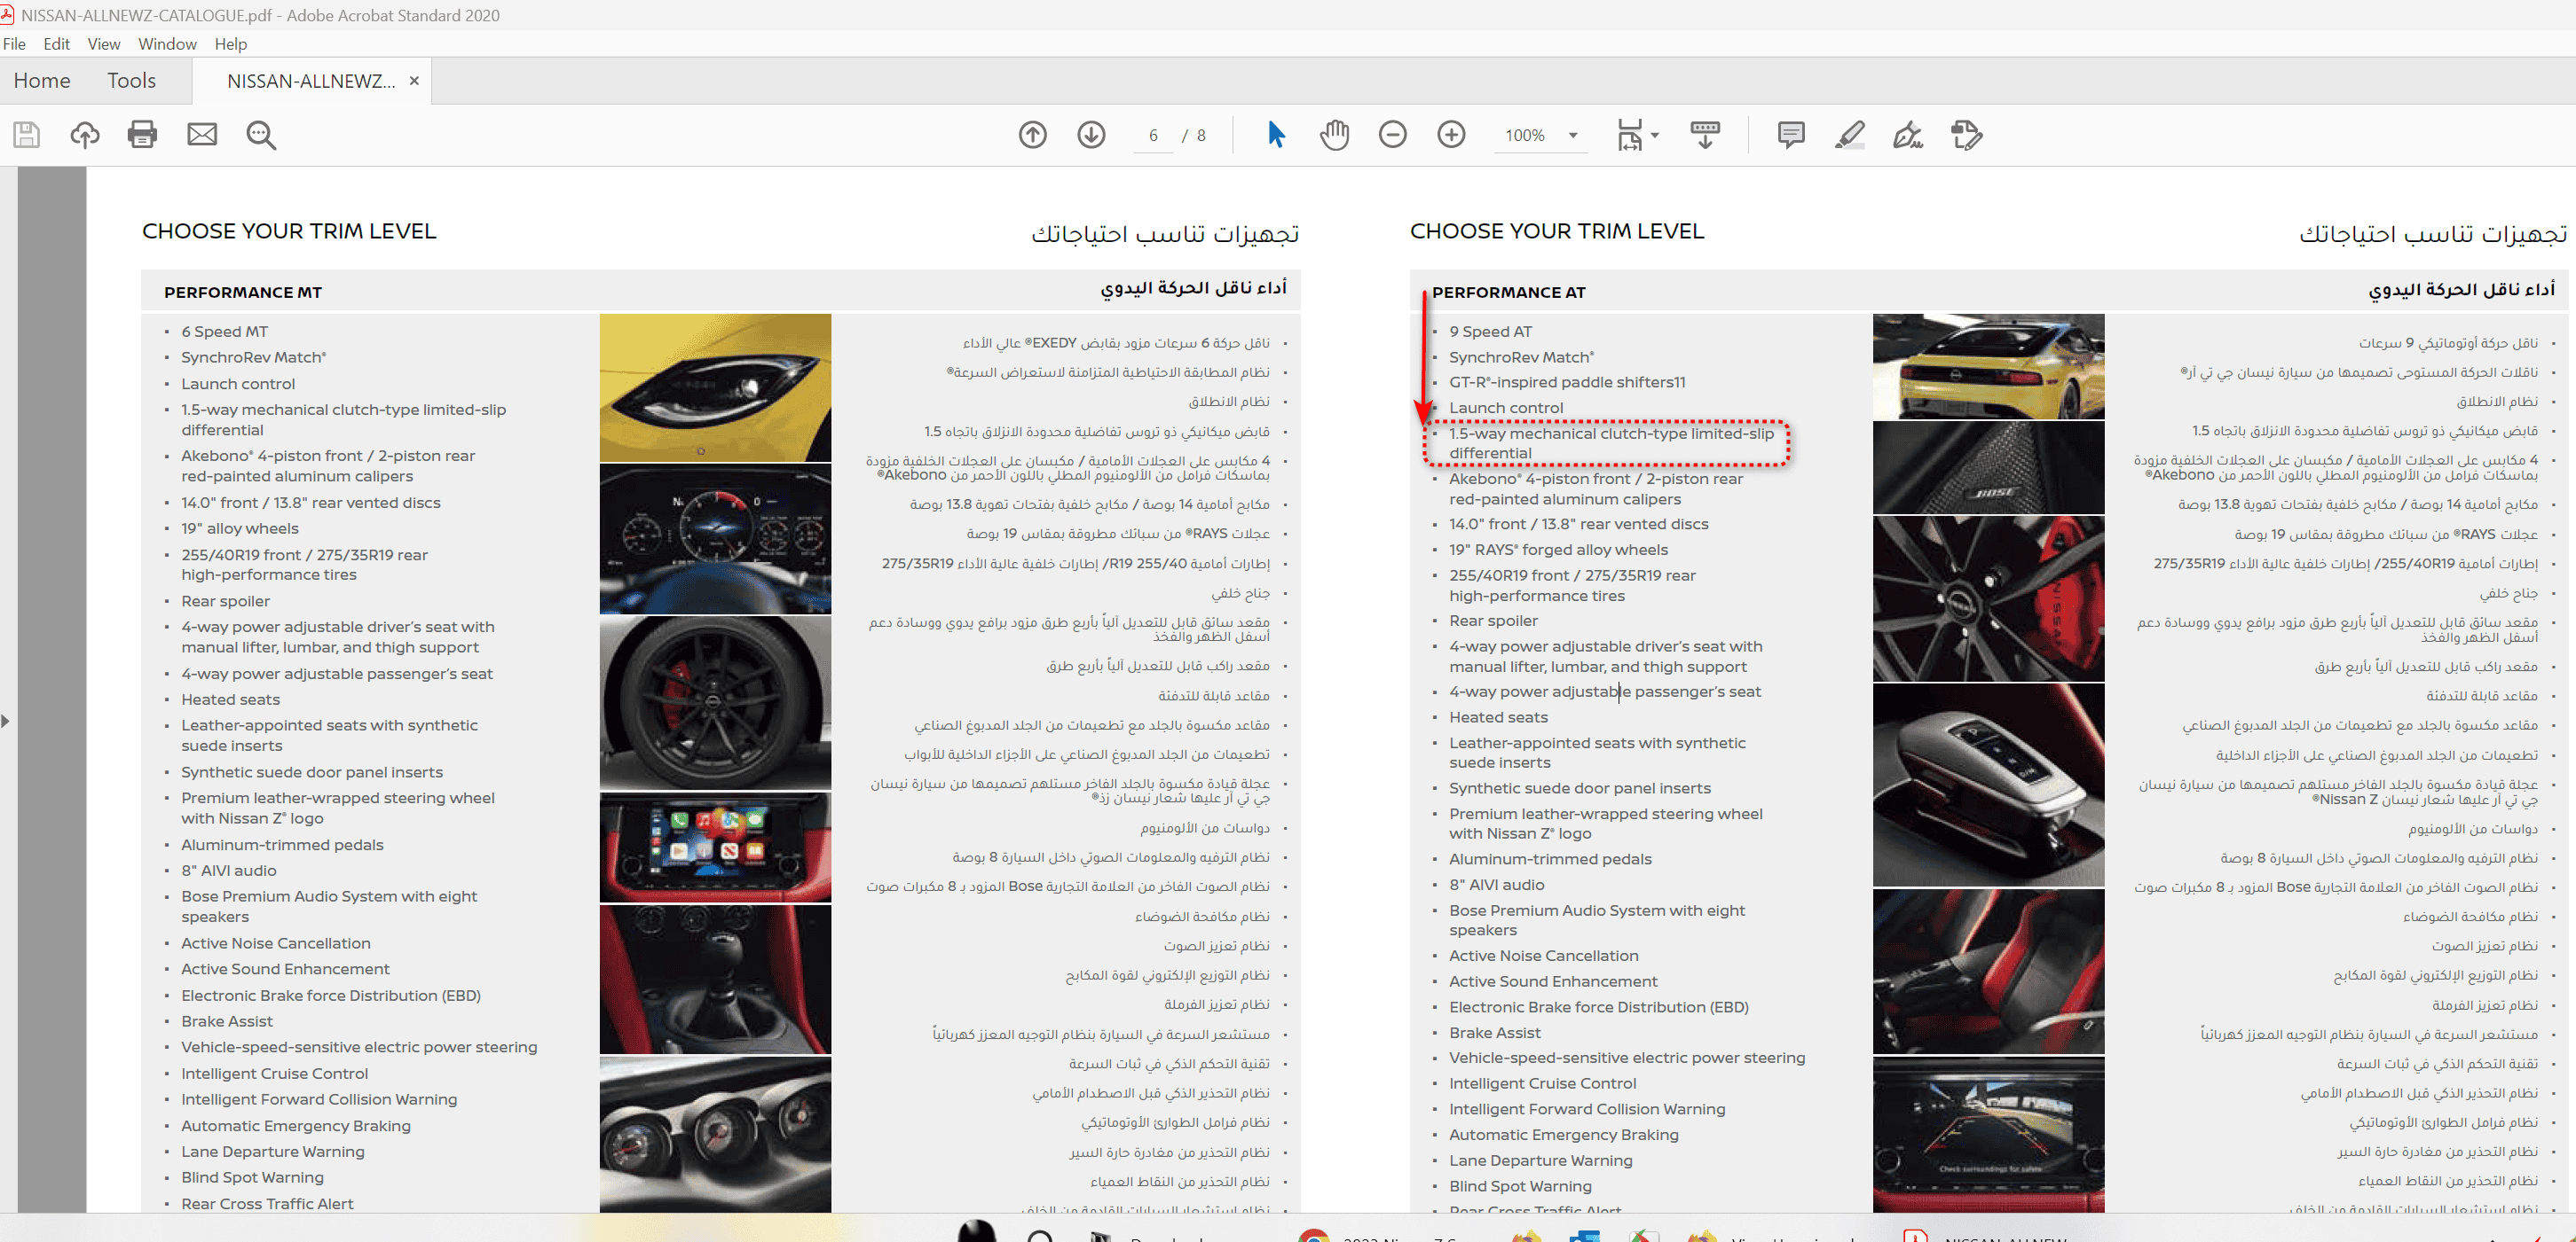Image resolution: width=2576 pixels, height=1242 pixels.
Task: Open the View menu
Action: click(x=104, y=44)
